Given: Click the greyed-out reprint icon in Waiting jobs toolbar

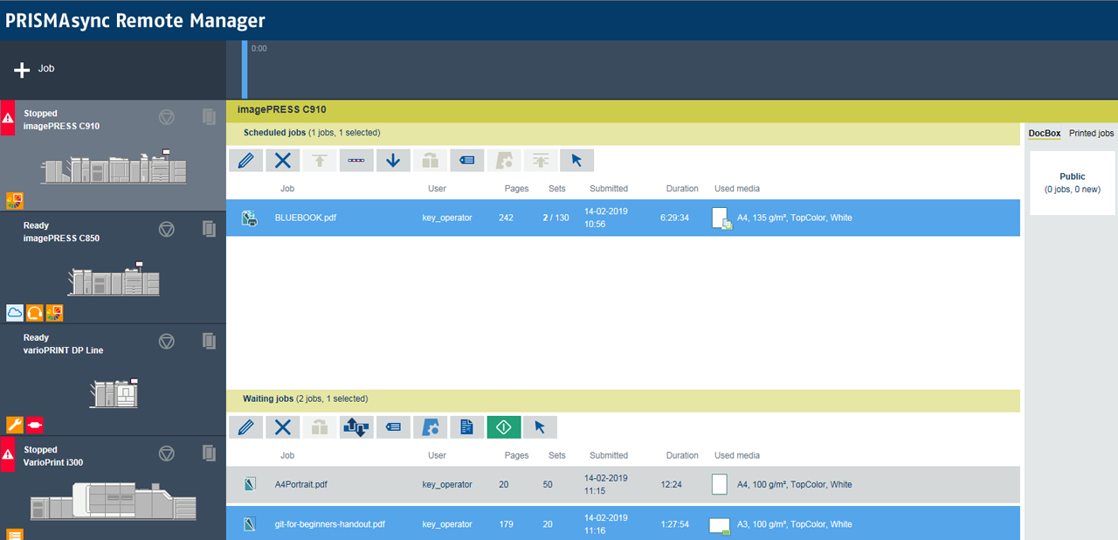Looking at the screenshot, I should coord(320,427).
